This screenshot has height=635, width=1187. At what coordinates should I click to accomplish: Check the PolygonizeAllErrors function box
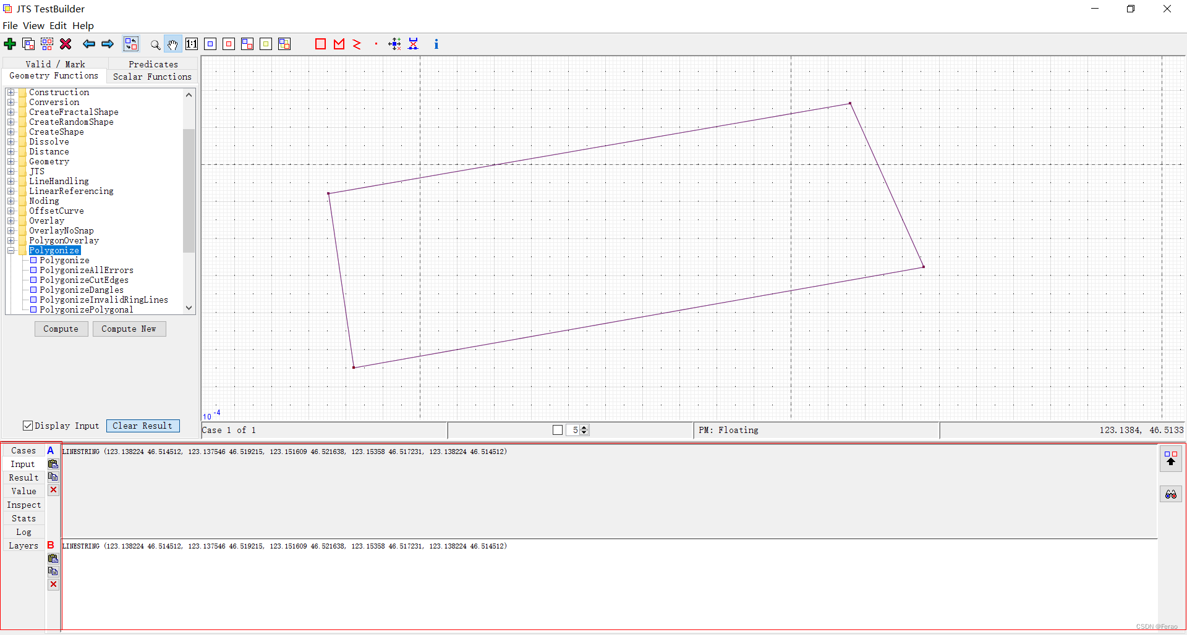(x=34, y=270)
